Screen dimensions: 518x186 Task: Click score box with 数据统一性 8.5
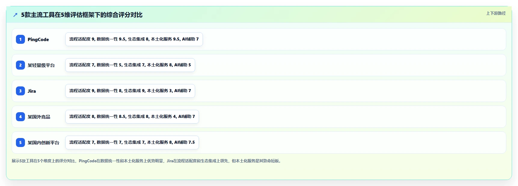[132, 117]
